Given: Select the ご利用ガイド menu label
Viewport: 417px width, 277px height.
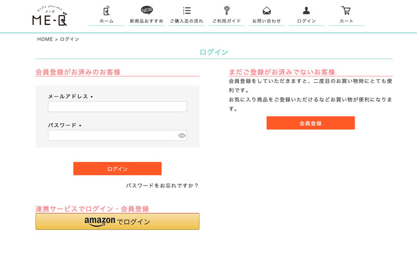Looking at the screenshot, I should click(x=227, y=21).
